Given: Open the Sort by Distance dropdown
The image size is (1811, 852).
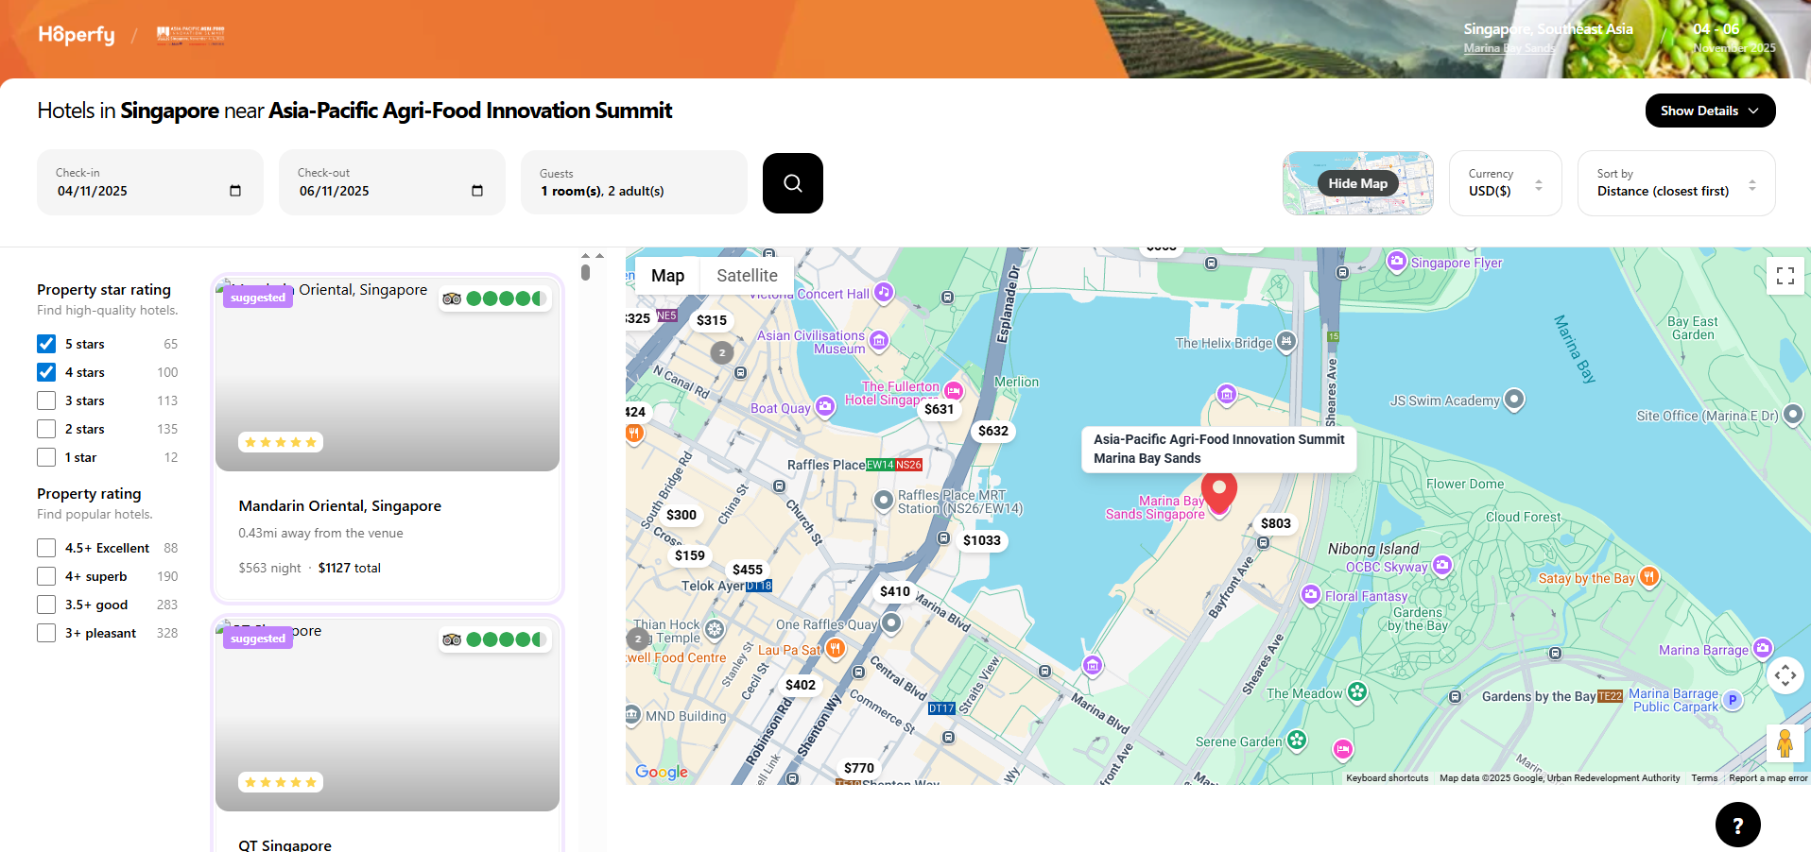Looking at the screenshot, I should pyautogui.click(x=1677, y=183).
